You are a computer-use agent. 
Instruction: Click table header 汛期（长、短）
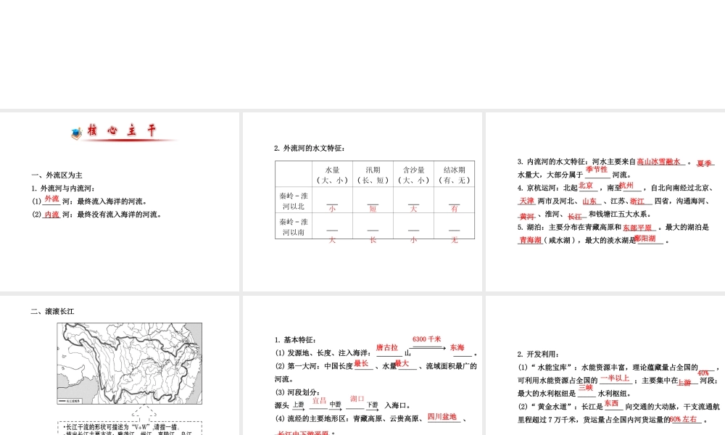coord(373,175)
